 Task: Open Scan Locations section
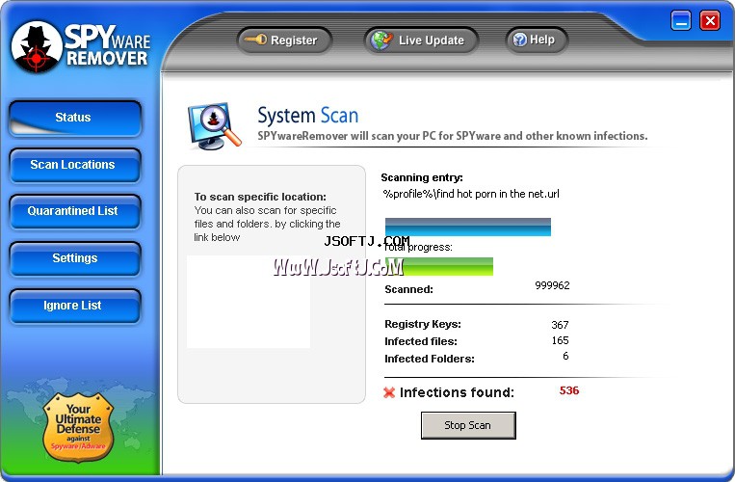(75, 165)
